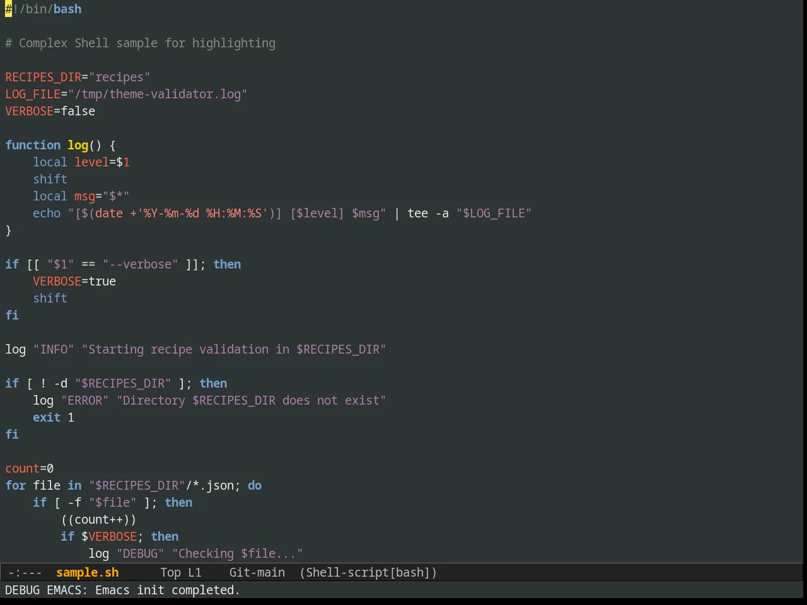Click L1 line number indicator
Image resolution: width=807 pixels, height=605 pixels.
coord(195,572)
